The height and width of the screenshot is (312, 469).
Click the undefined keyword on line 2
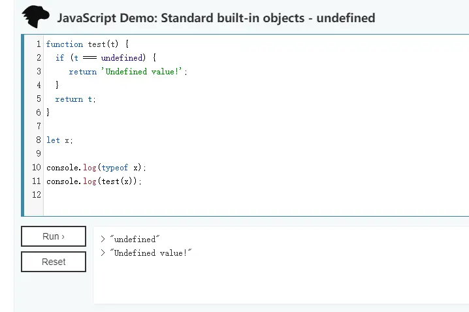click(x=121, y=57)
